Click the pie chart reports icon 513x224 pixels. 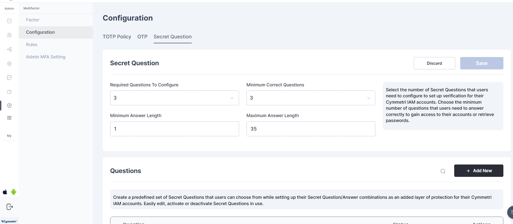(x=9, y=92)
